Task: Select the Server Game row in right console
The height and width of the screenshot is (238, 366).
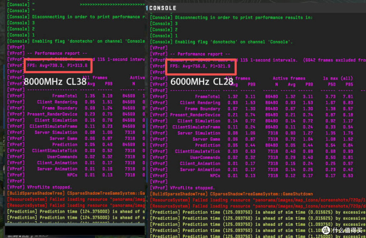Action: [251, 139]
